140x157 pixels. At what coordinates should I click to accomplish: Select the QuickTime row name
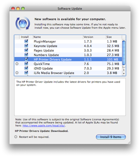(42, 64)
